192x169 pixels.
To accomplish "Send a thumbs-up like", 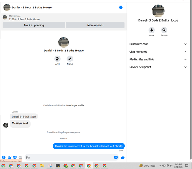I will pyautogui.click(x=123, y=157).
